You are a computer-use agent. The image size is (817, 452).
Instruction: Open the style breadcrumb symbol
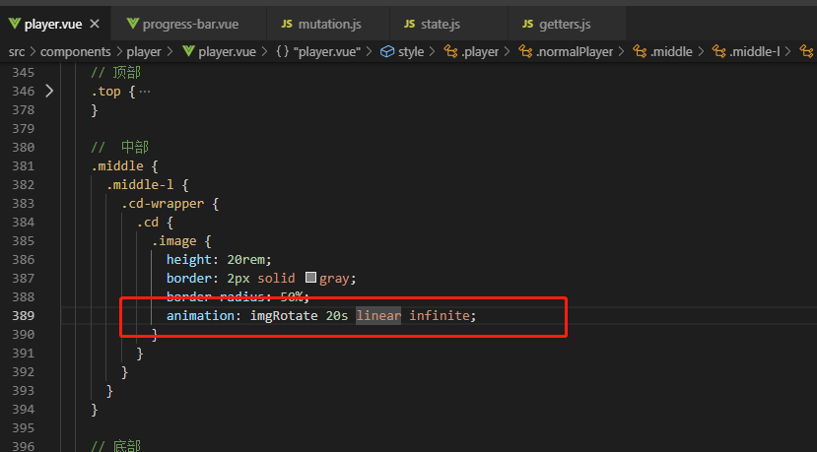[x=411, y=51]
